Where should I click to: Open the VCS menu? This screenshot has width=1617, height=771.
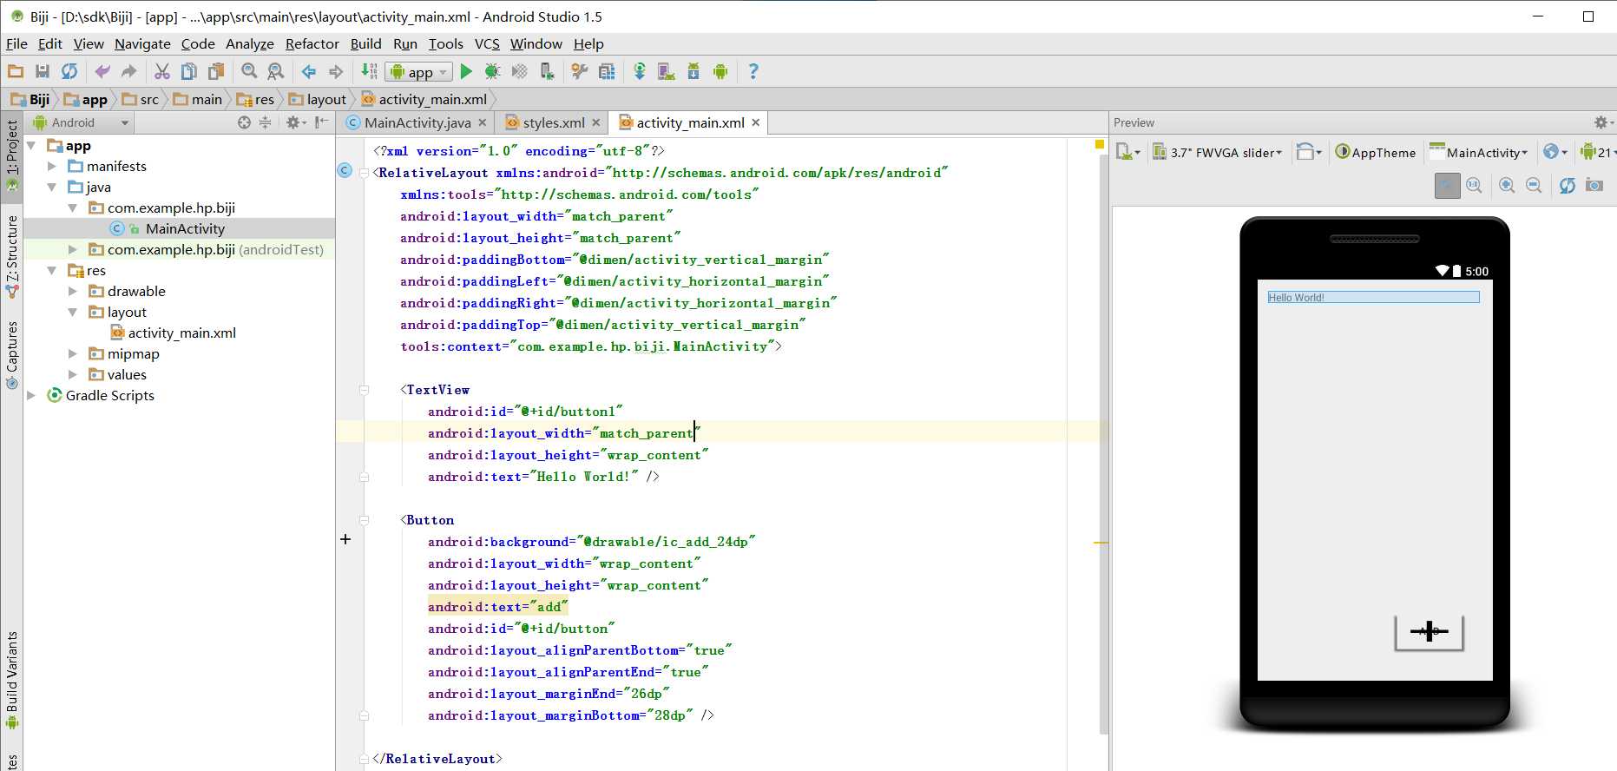487,43
